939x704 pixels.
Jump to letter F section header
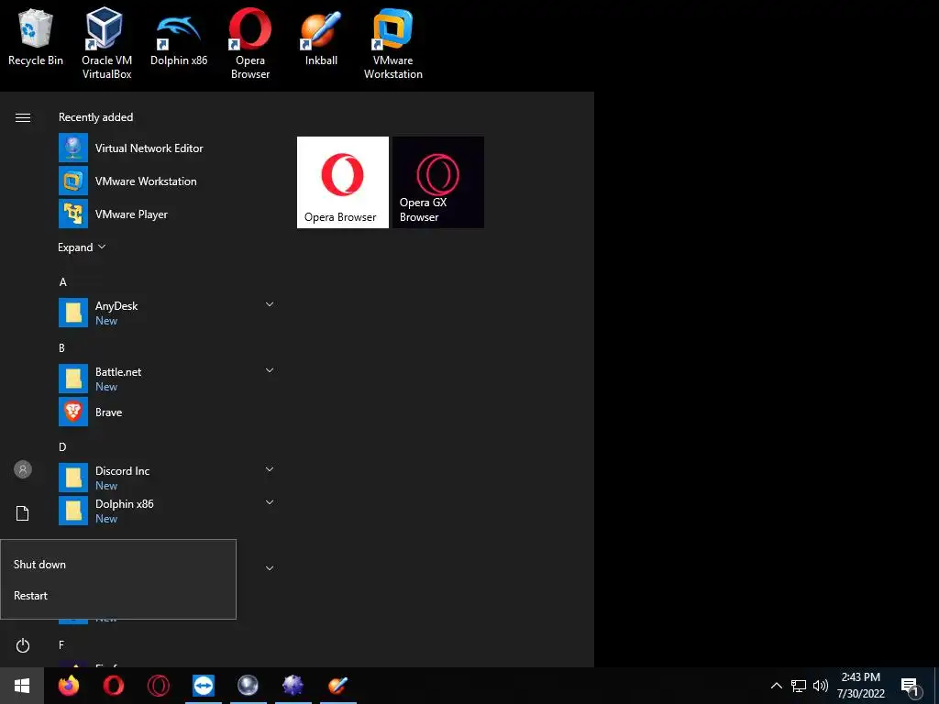pos(61,644)
